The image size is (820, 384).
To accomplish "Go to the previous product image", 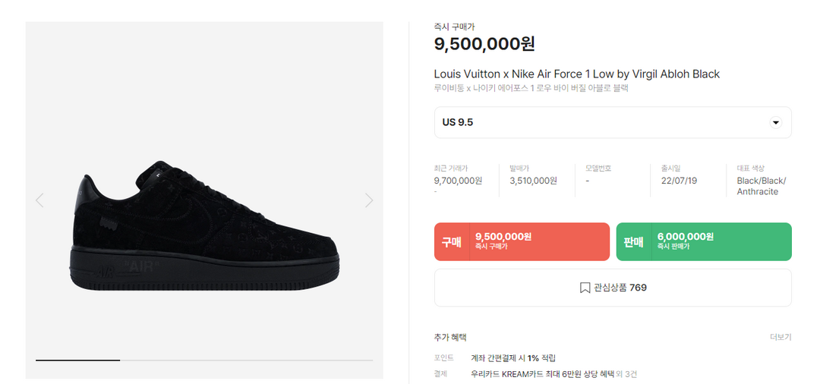I will (39, 200).
